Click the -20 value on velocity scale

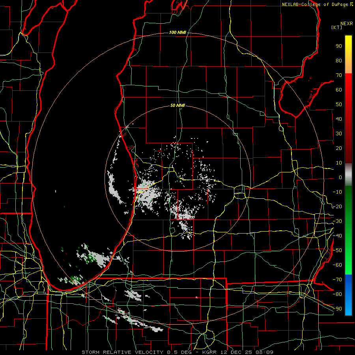pos(337,207)
